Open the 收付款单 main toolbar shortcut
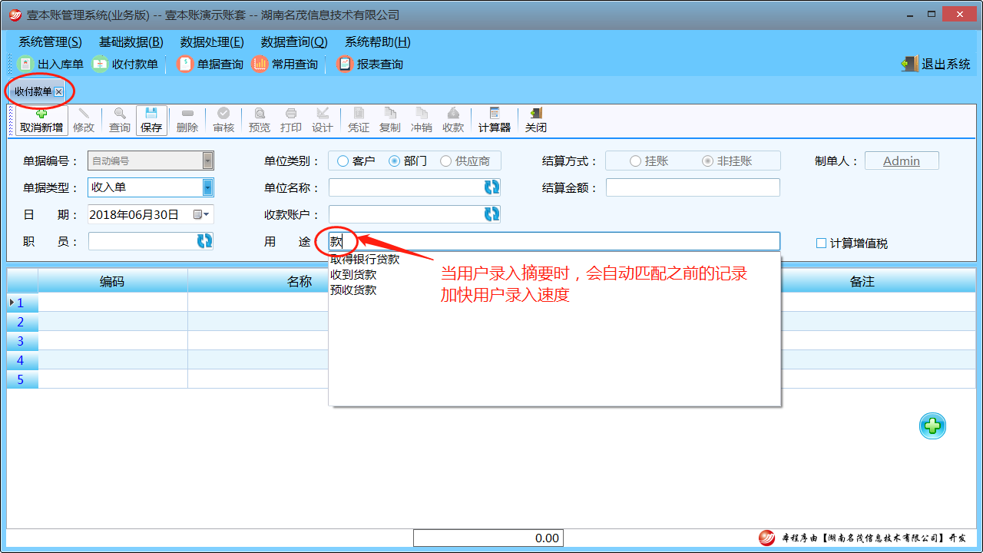 coord(125,65)
